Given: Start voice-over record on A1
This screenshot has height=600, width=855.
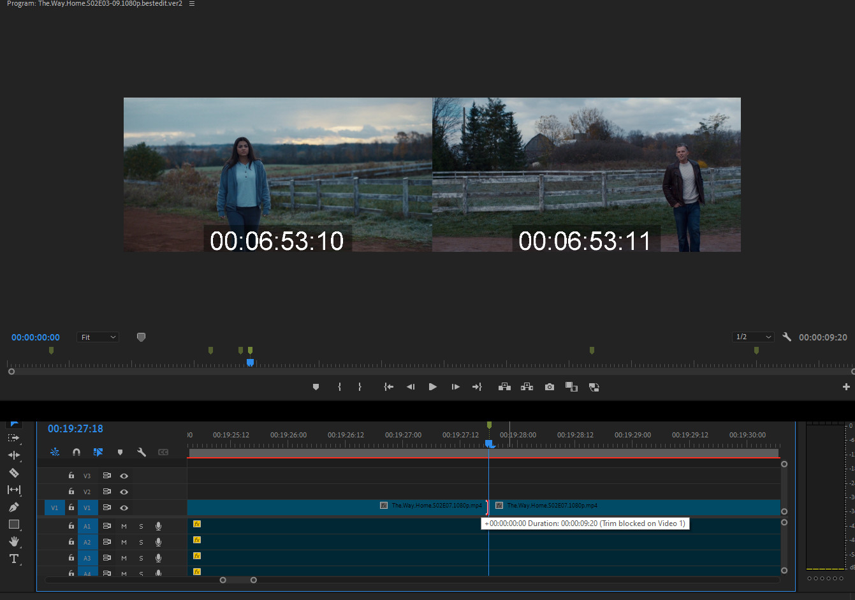Looking at the screenshot, I should [158, 526].
